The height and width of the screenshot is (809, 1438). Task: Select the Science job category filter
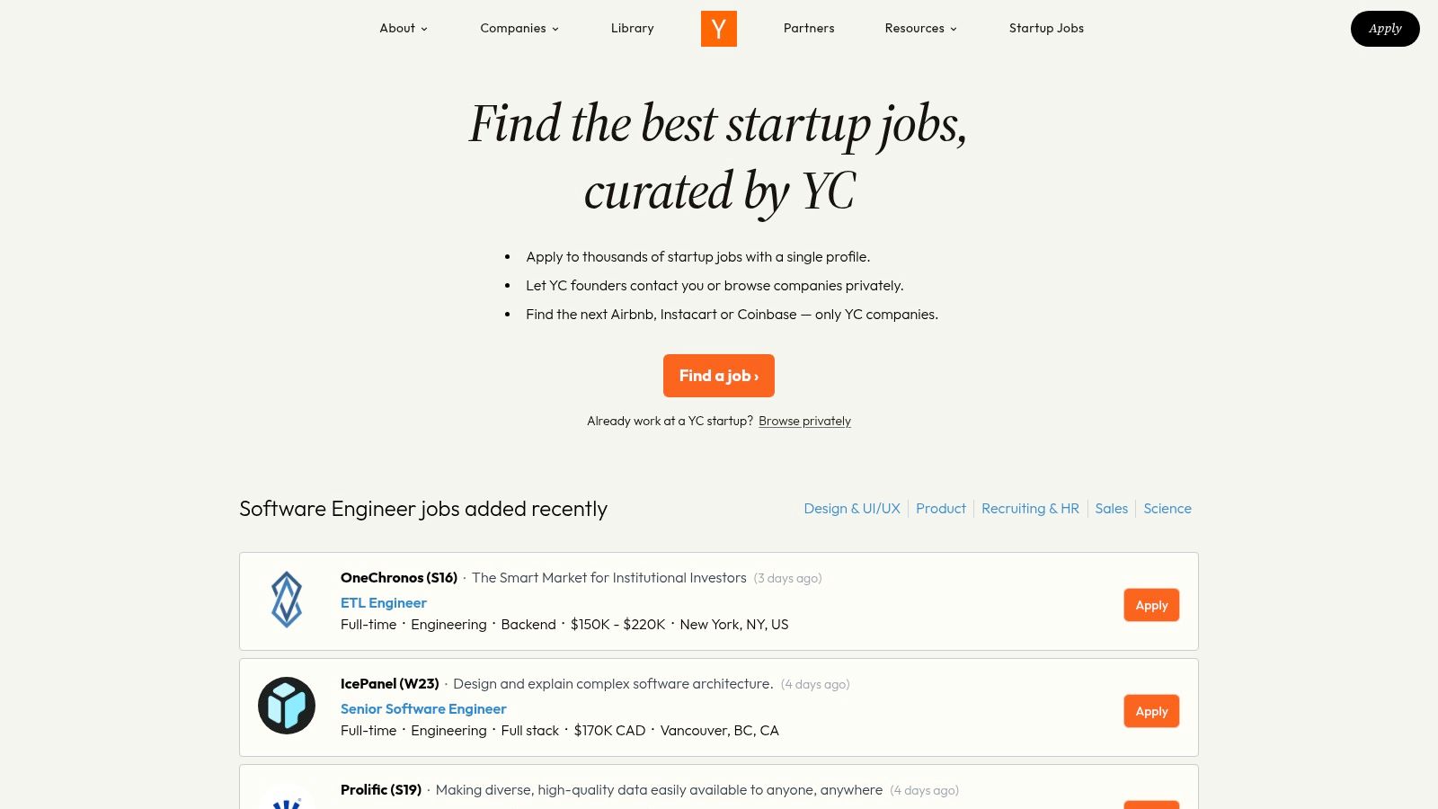point(1167,508)
